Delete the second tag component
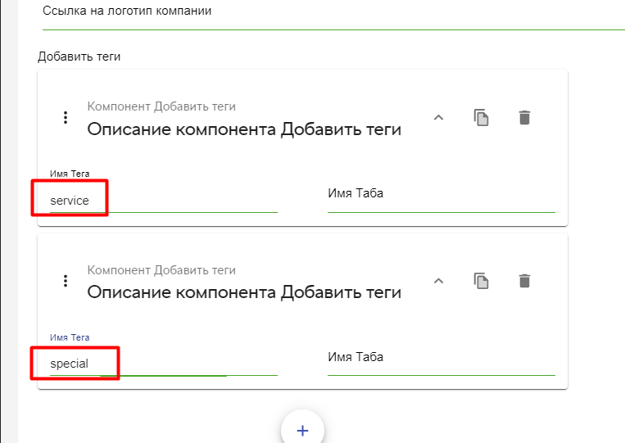The width and height of the screenshot is (625, 443). pos(525,281)
